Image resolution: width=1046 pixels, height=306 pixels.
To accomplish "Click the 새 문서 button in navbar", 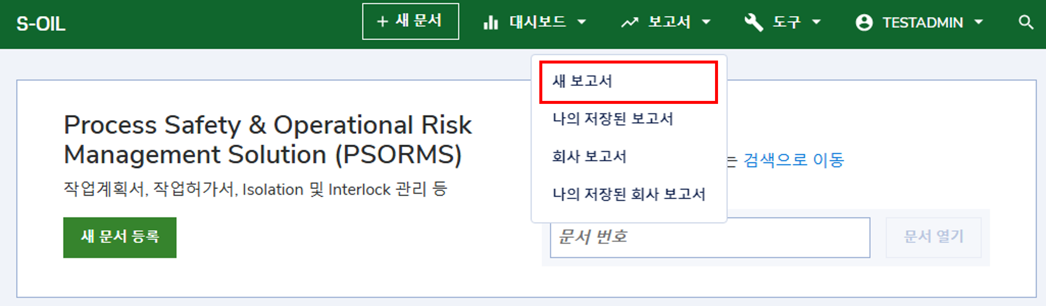I will pyautogui.click(x=411, y=21).
